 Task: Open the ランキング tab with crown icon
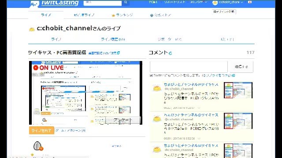click(122, 15)
